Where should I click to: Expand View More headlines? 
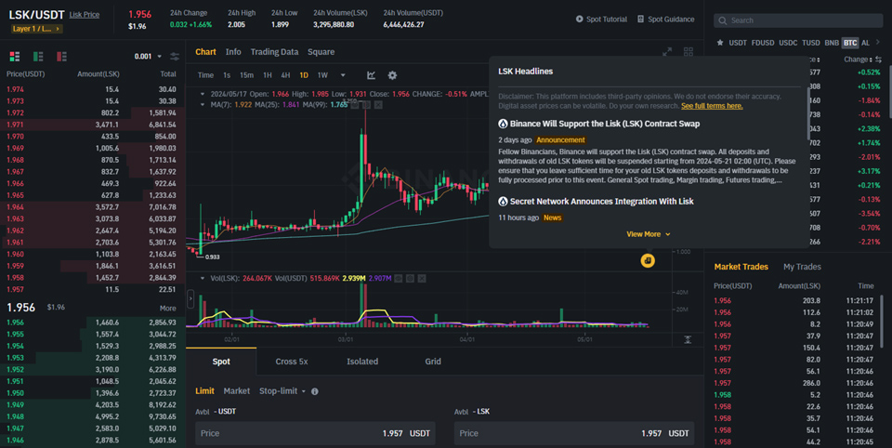(x=649, y=234)
